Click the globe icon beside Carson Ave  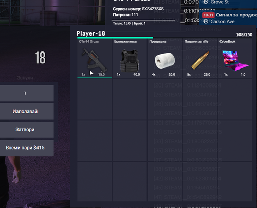coord(206,22)
